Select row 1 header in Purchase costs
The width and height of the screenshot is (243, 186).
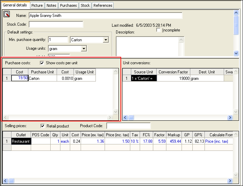coord(7,78)
